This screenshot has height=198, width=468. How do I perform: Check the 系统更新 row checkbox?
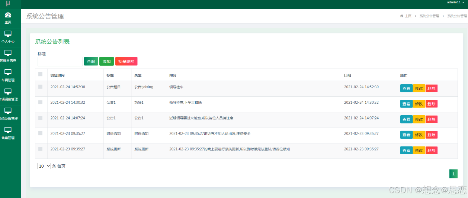[41, 149]
